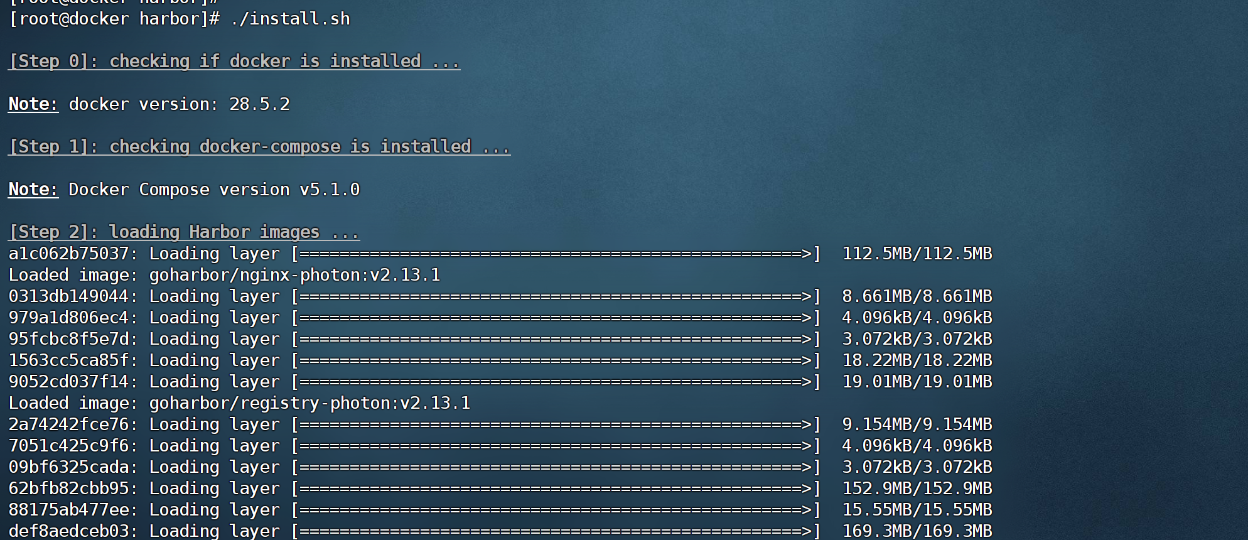Click the 169.3MB/169.3MB size value

click(x=917, y=531)
